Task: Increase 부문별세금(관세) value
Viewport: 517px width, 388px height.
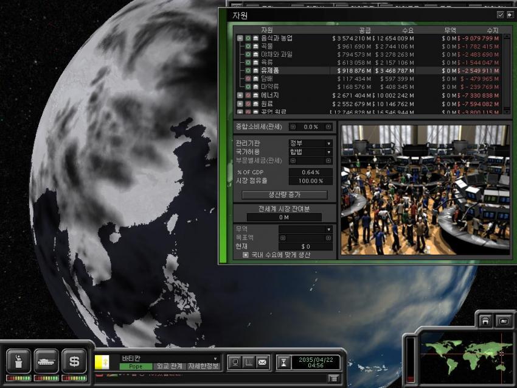Action: point(328,161)
